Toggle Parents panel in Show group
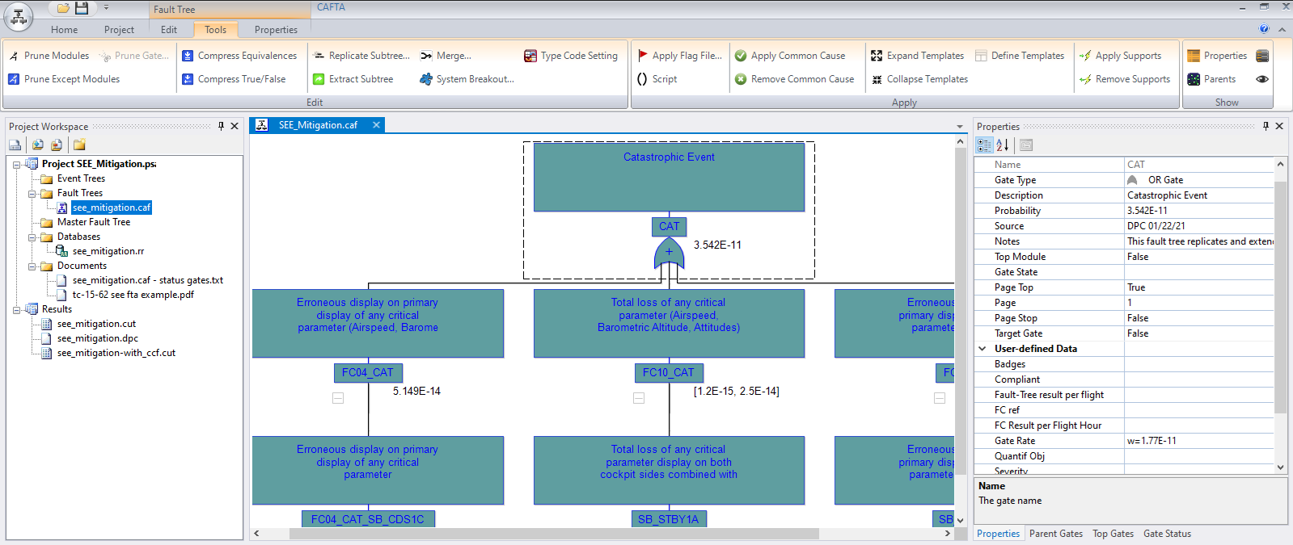This screenshot has width=1293, height=545. click(1211, 79)
